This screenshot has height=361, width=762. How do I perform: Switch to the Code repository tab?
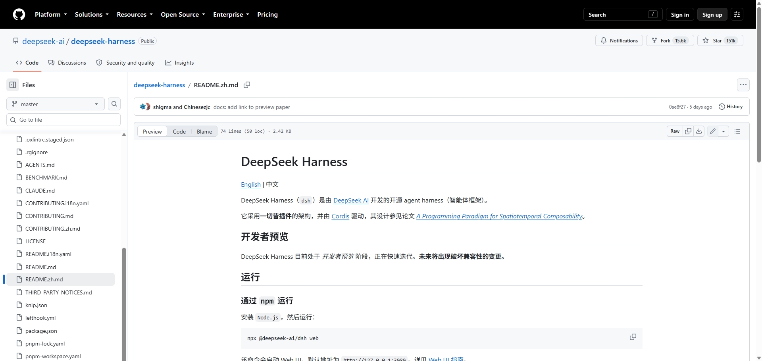[27, 63]
